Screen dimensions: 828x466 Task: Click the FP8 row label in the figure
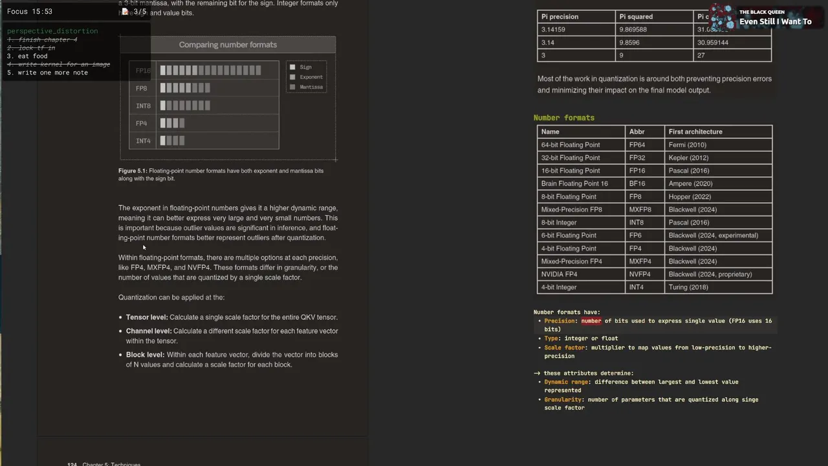tap(142, 88)
